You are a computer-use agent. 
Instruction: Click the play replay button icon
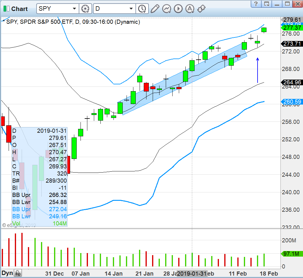(x=178, y=9)
